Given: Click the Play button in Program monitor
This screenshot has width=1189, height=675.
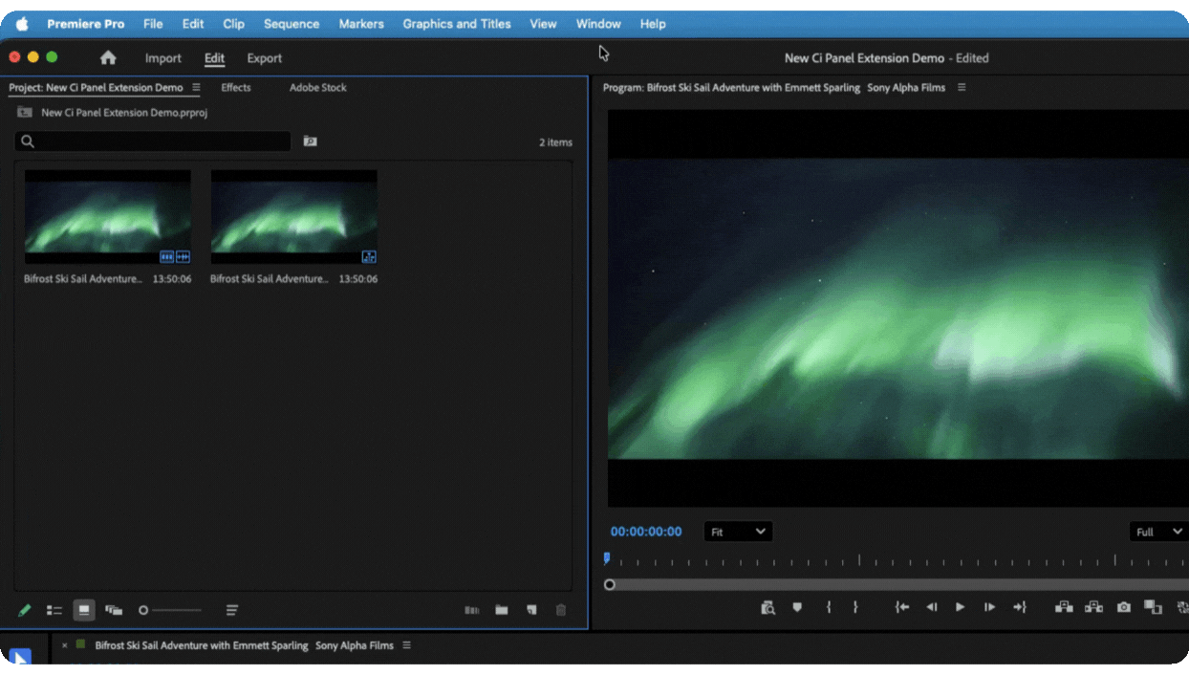Looking at the screenshot, I should 961,607.
